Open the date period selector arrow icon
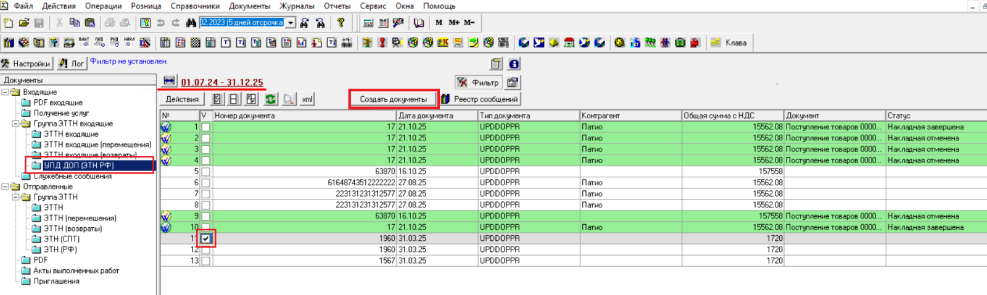987x295 pixels. pyautogui.click(x=169, y=81)
